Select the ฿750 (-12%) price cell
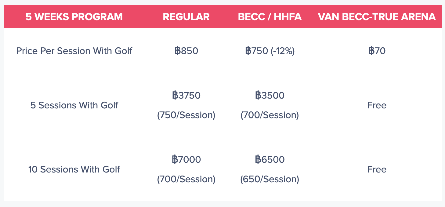Image resolution: width=445 pixels, height=207 pixels. (x=270, y=51)
